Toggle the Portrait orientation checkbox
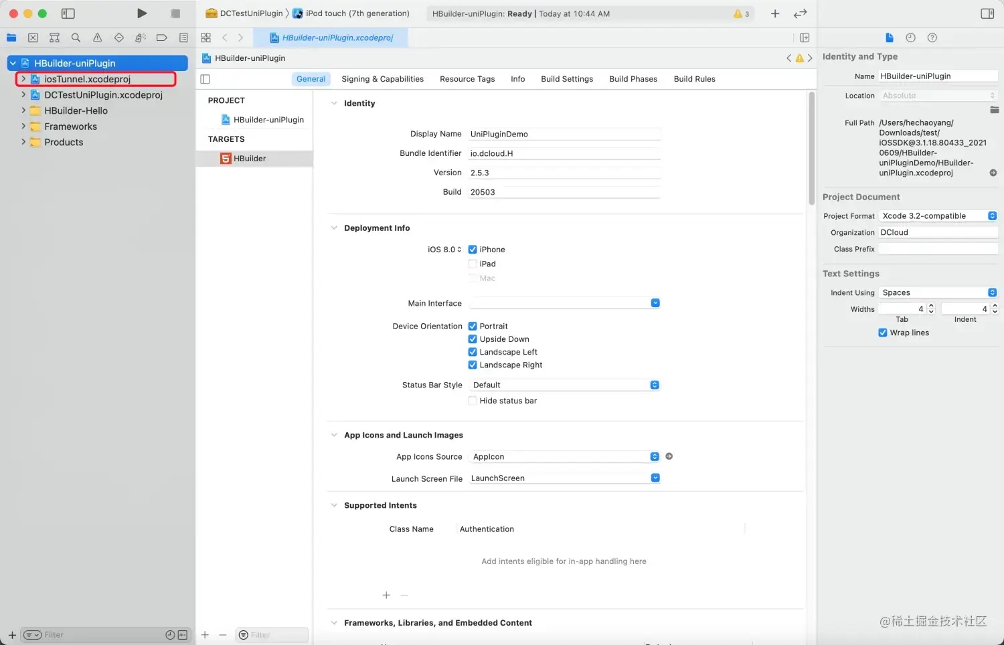This screenshot has height=645, width=1004. point(473,327)
